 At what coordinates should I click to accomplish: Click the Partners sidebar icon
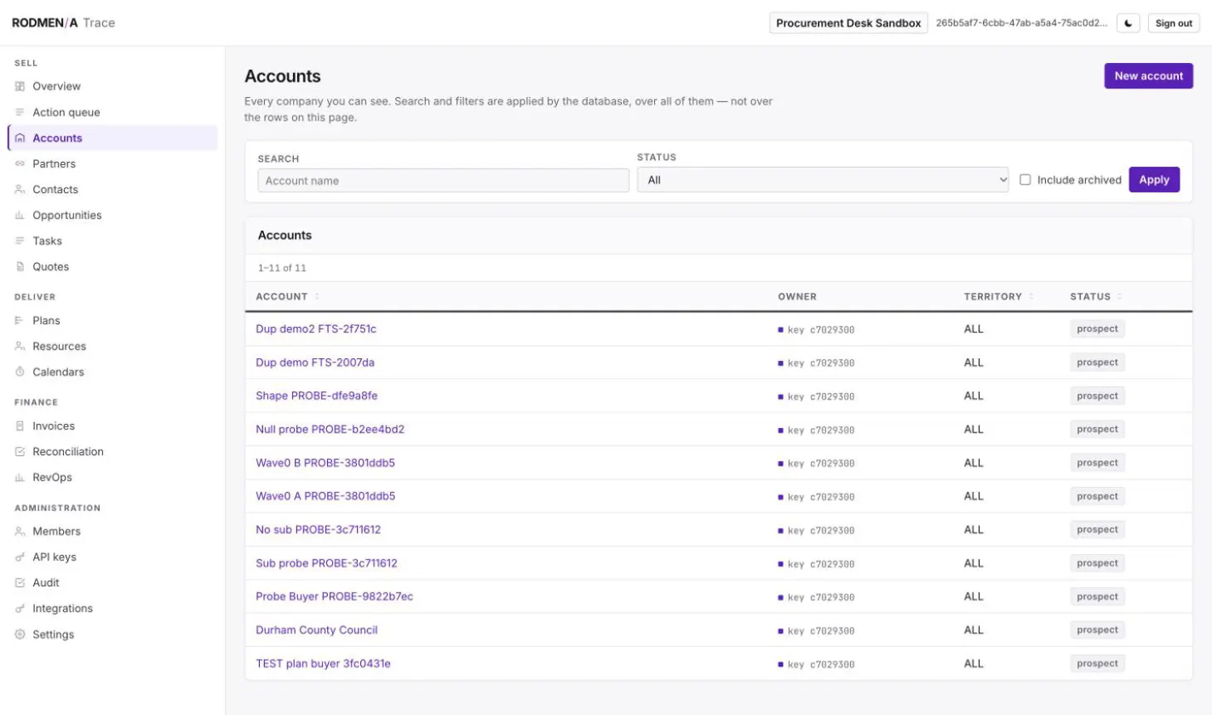[x=20, y=163]
